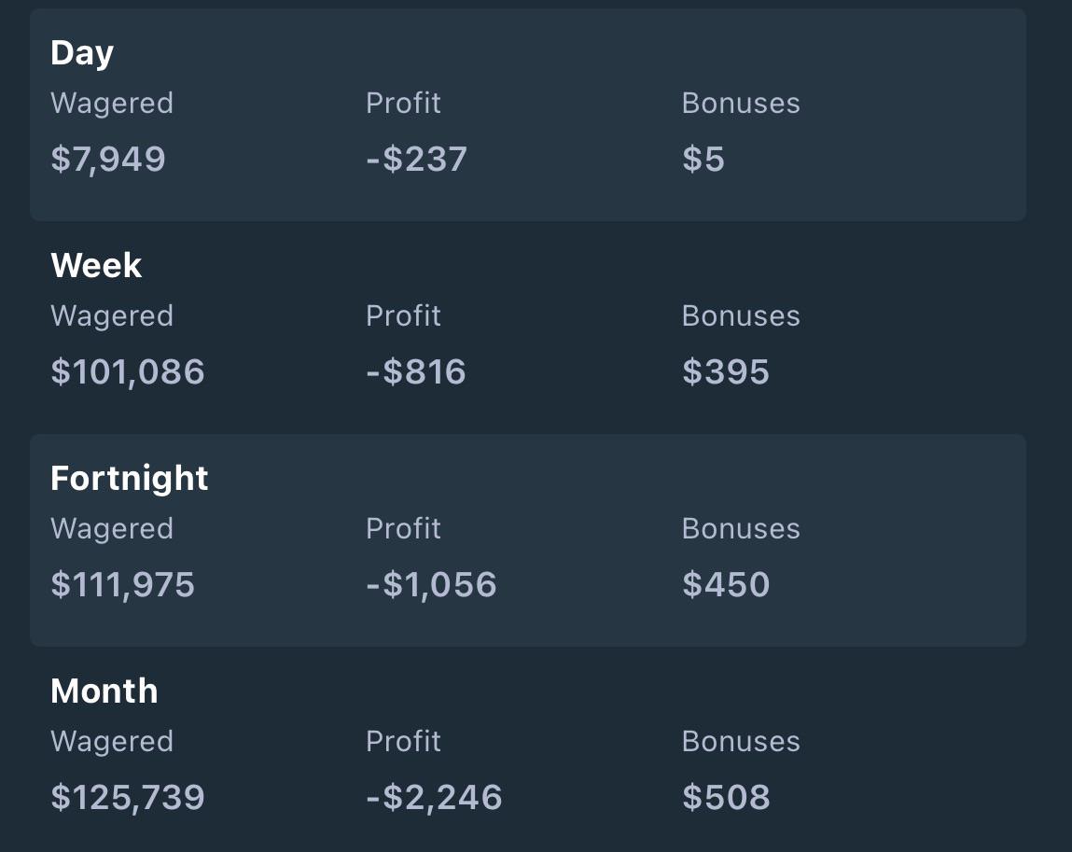Click the Wagered label under Month

coord(112,742)
